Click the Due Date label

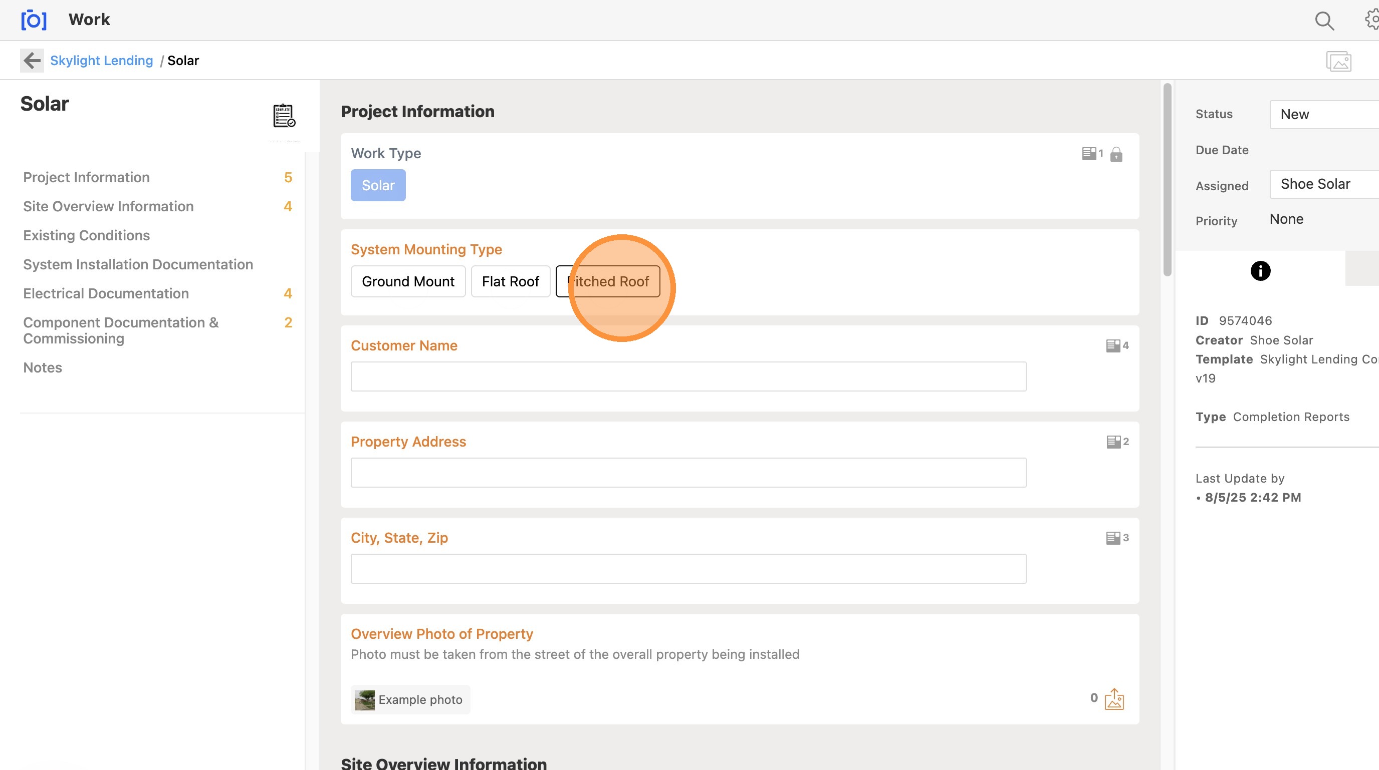(1222, 150)
